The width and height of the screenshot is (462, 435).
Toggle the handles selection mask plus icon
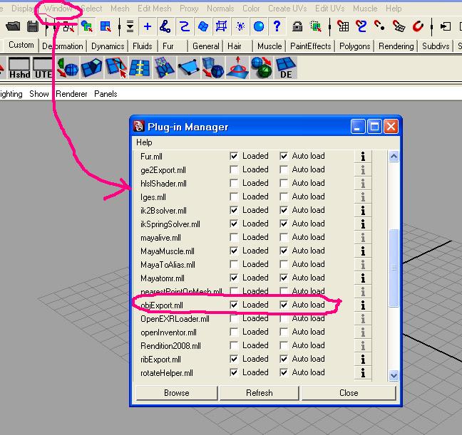coord(148,27)
